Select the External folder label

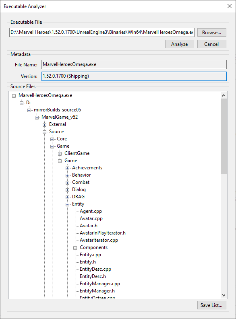coord(58,124)
